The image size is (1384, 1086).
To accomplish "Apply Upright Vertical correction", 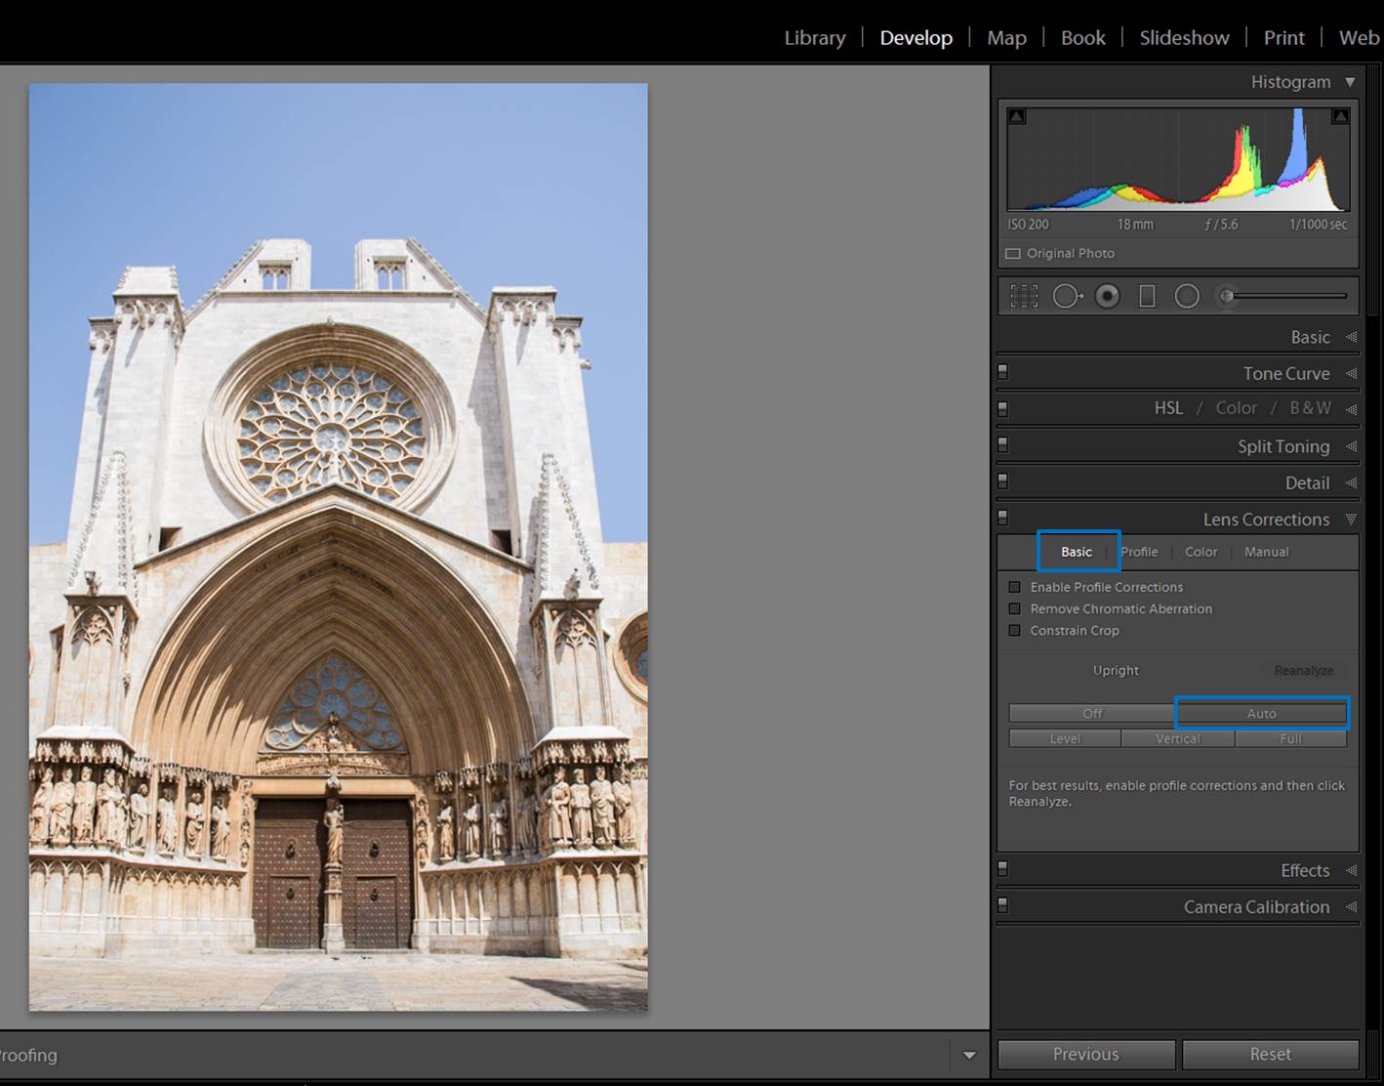I will (x=1177, y=739).
